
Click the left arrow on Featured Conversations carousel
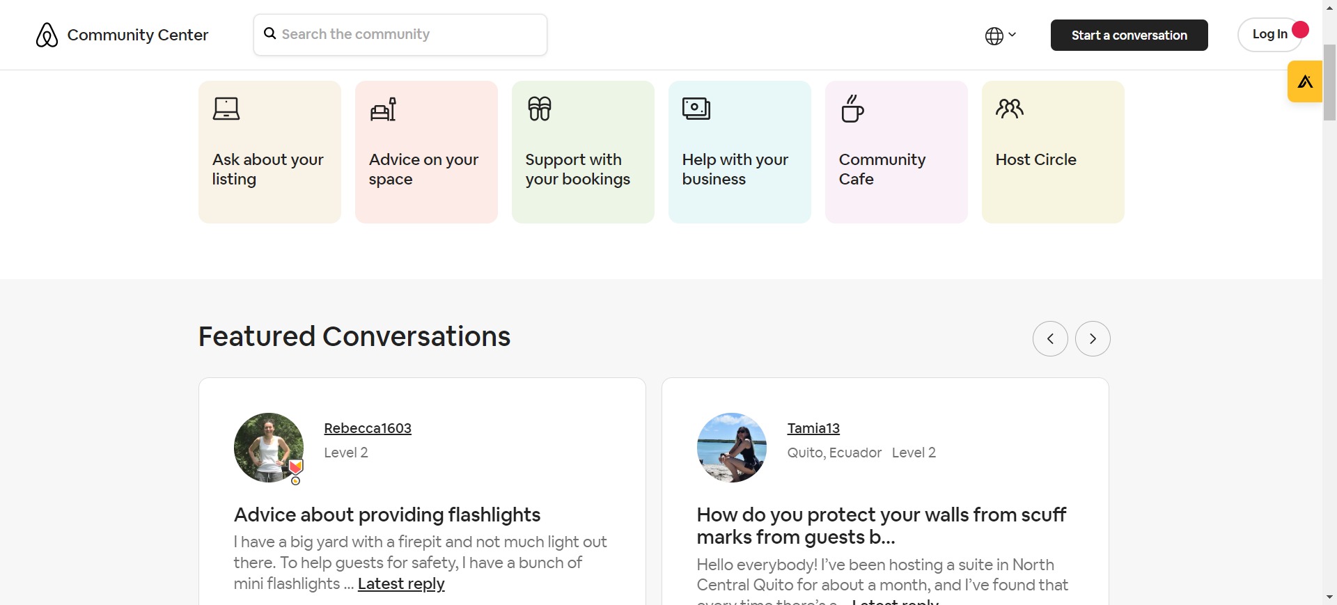(1050, 338)
